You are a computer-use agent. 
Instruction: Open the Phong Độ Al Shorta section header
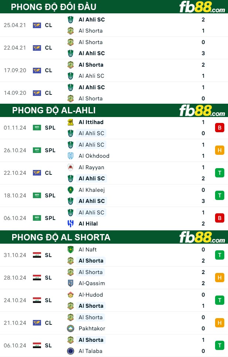click(61, 237)
